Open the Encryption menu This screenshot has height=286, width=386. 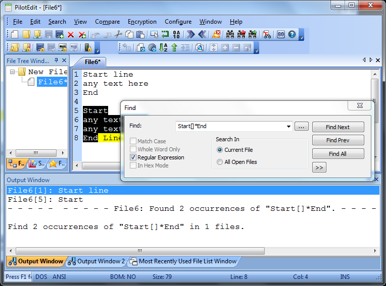142,22
